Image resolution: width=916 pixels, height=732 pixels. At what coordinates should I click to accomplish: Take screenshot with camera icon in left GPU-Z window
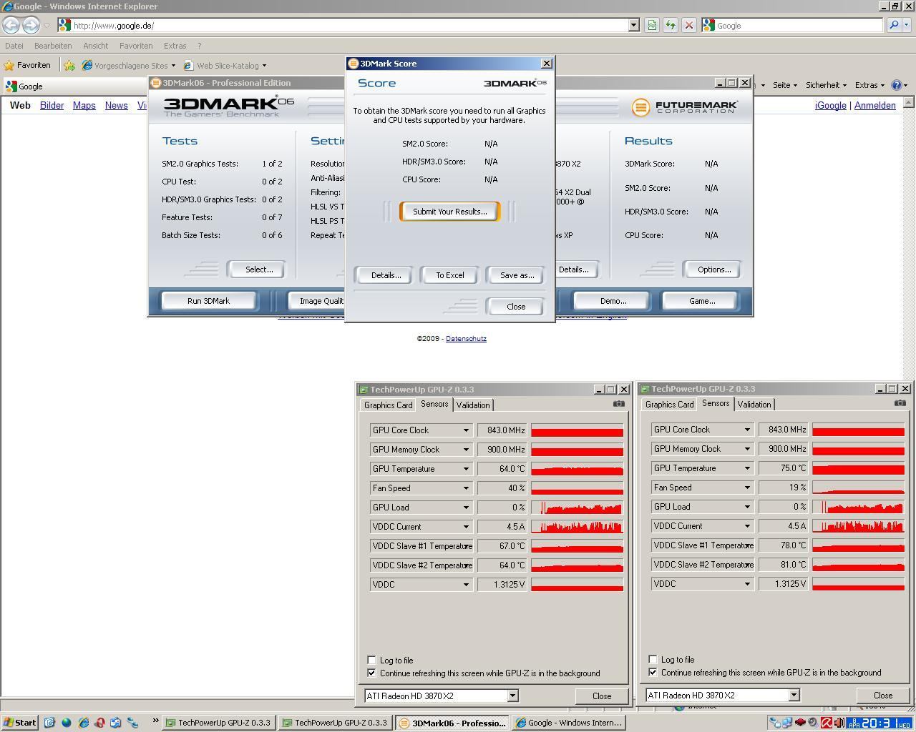click(x=619, y=404)
